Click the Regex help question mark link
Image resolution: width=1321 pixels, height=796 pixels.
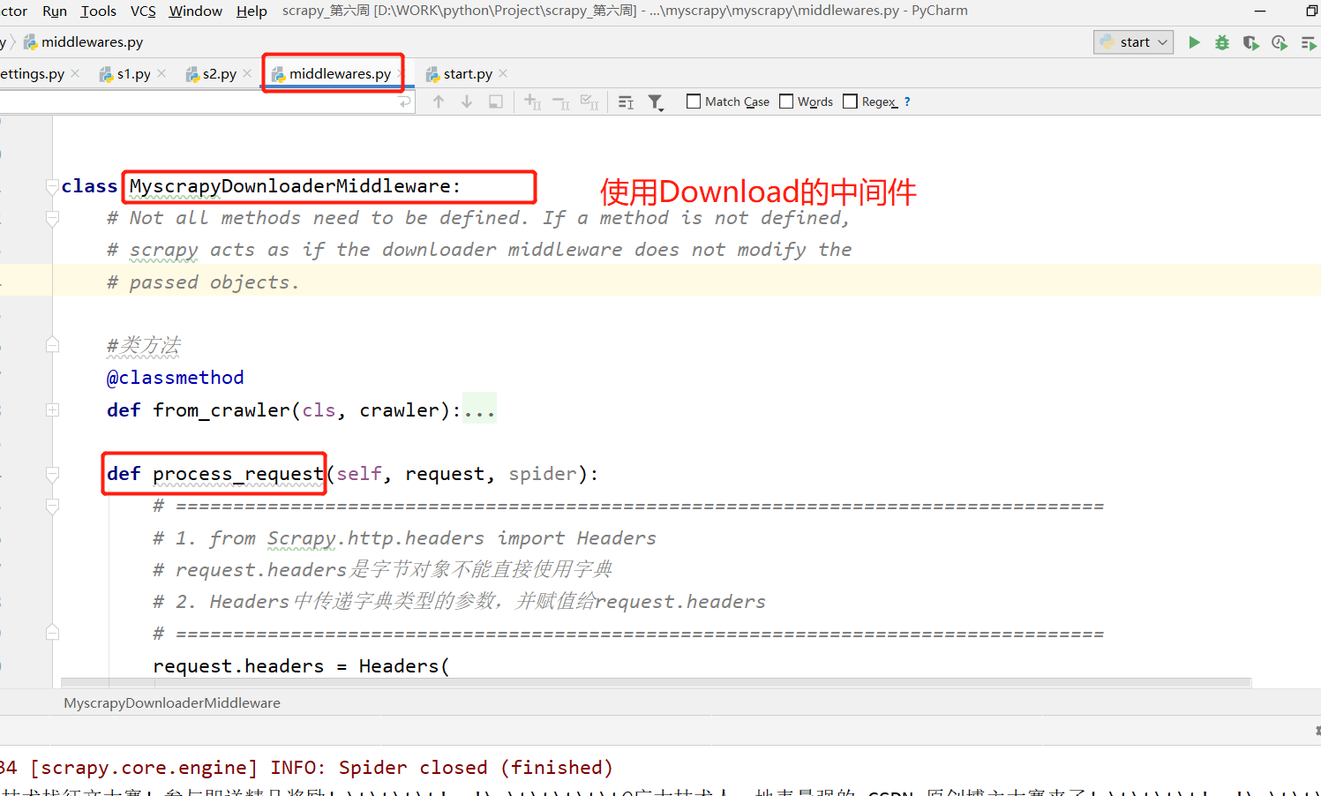(x=906, y=101)
